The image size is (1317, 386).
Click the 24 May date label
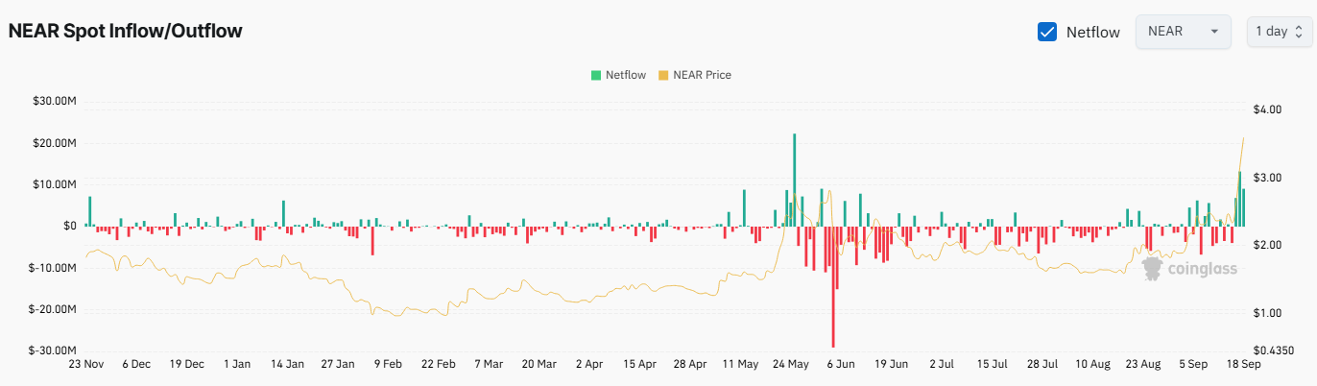[x=791, y=365]
